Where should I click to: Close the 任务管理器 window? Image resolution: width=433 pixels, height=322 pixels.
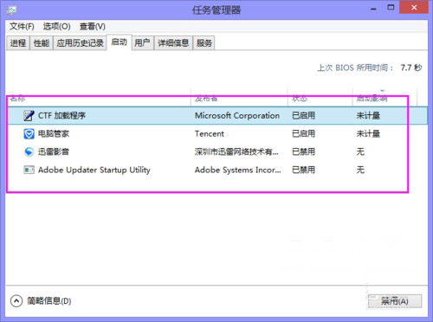coord(414,7)
